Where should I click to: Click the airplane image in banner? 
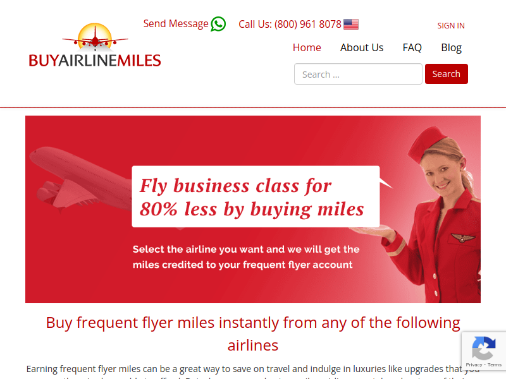(x=81, y=179)
